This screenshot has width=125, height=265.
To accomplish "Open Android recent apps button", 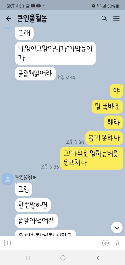I will 28,258.
